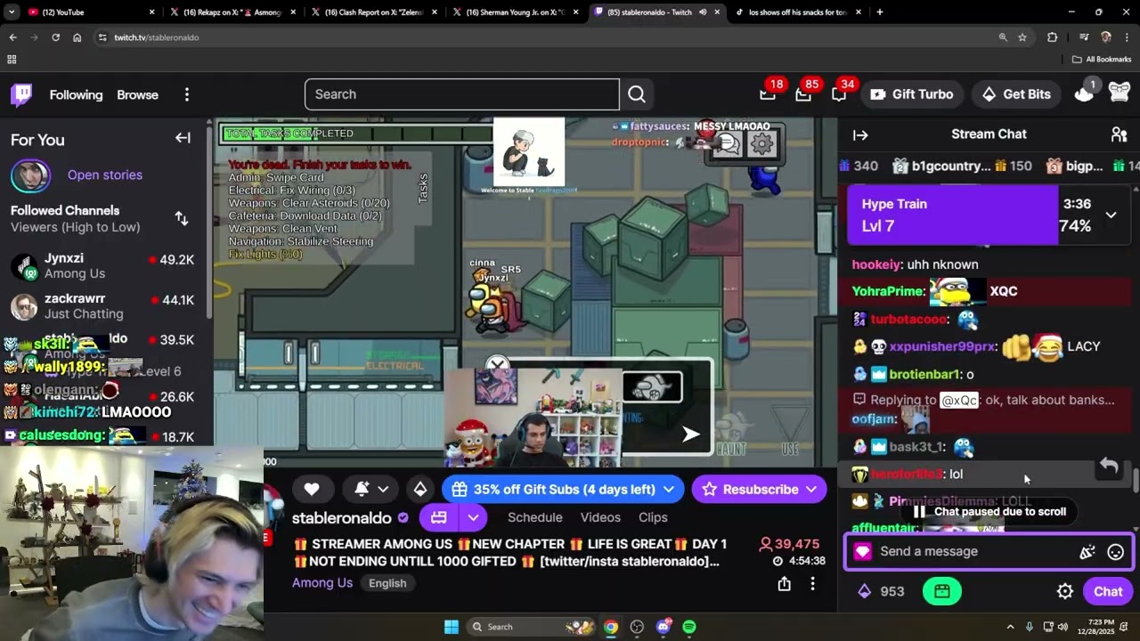1140x641 pixels.
Task: Open the Videos tab
Action: (x=600, y=517)
